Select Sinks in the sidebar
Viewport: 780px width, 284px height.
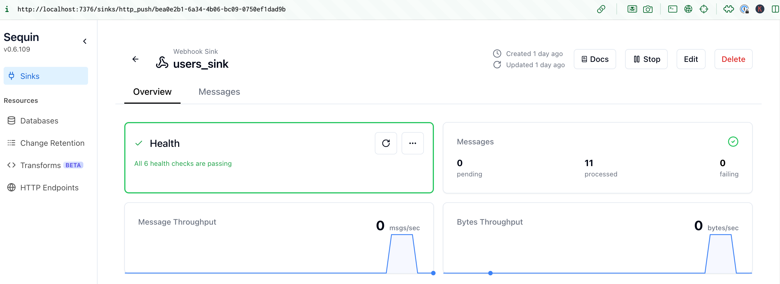29,76
